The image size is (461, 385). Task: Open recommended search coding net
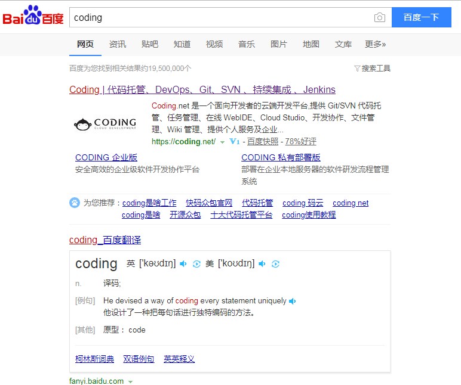point(351,203)
